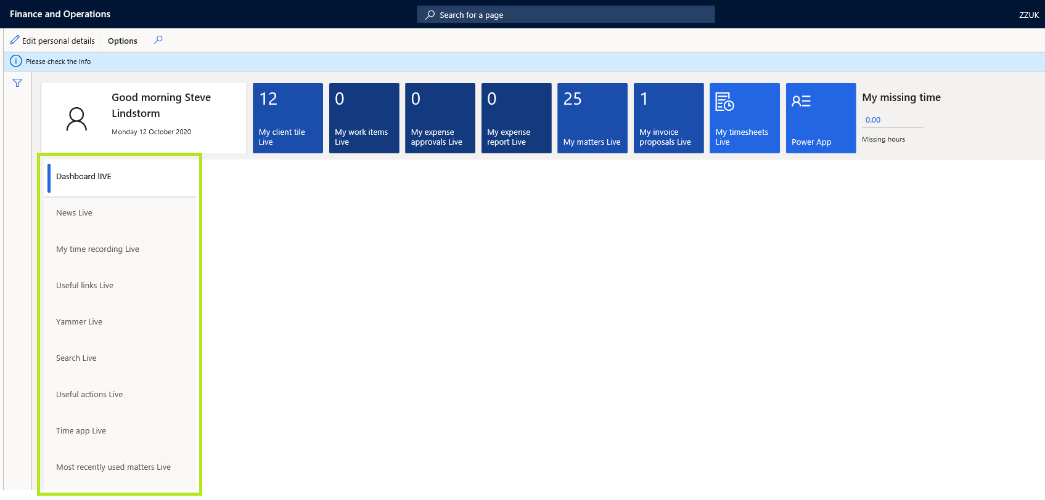Click the pencil icon beside Edit personal details
1045x500 pixels.
click(15, 40)
